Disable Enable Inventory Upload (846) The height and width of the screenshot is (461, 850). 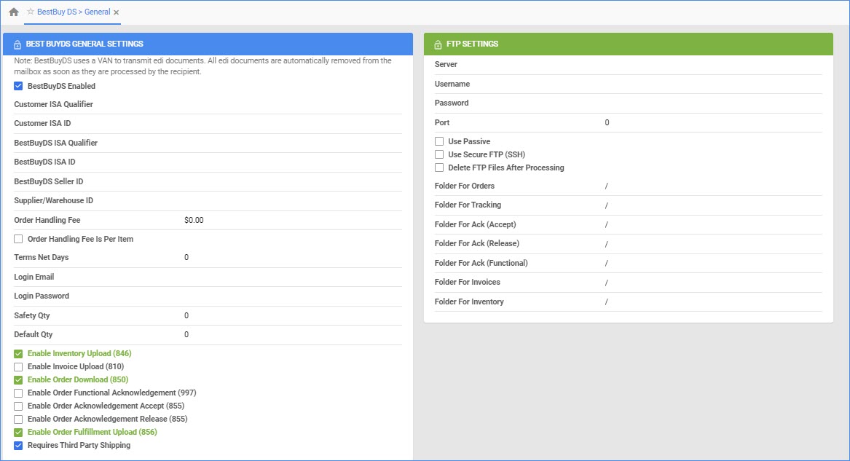coord(18,354)
